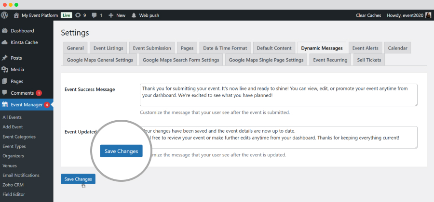Open the updates icon showing 9
This screenshot has width=434, height=202.
pos(78,15)
